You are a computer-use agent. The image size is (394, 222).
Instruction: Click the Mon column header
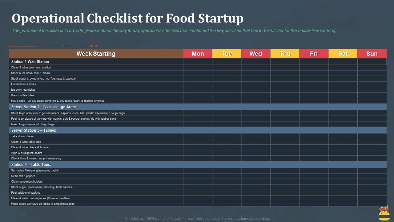coord(198,54)
